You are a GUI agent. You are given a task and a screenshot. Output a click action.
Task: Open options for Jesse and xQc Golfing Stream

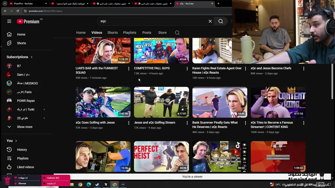187,123
